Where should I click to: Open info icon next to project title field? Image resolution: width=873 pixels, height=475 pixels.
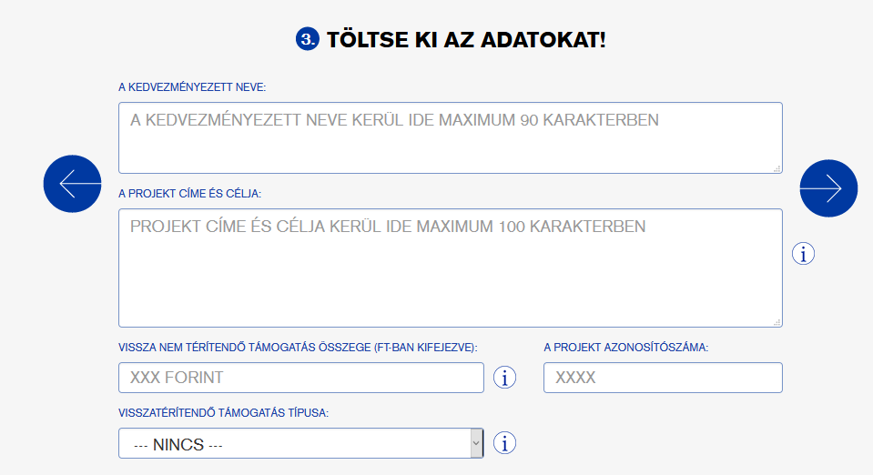click(x=803, y=254)
